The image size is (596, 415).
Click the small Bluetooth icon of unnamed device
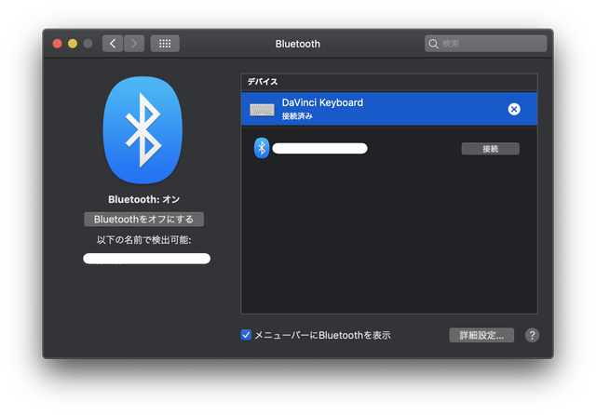(x=262, y=148)
